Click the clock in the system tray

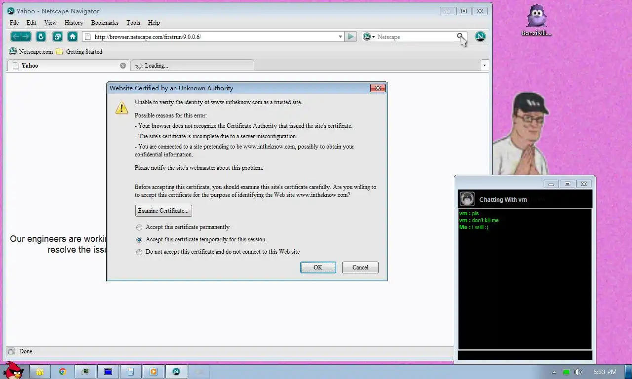(605, 372)
